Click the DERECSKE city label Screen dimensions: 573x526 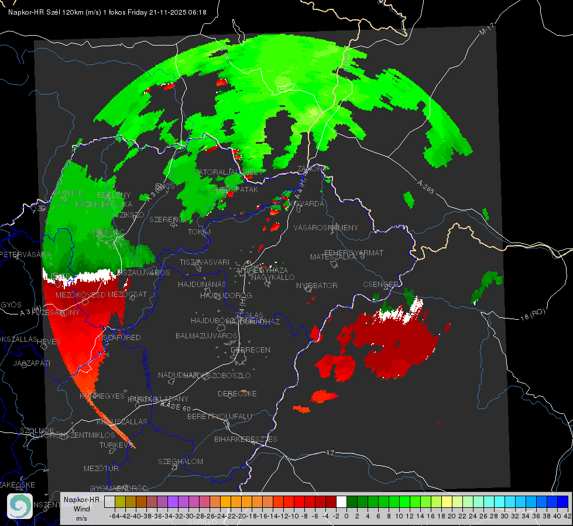(x=237, y=393)
